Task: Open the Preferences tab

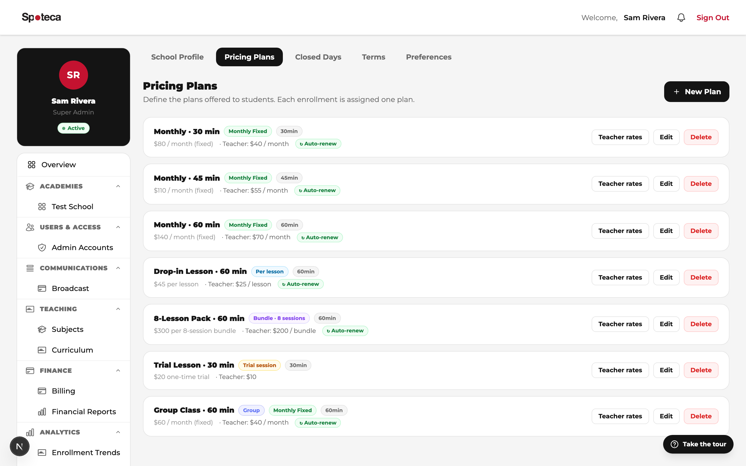Action: click(428, 57)
